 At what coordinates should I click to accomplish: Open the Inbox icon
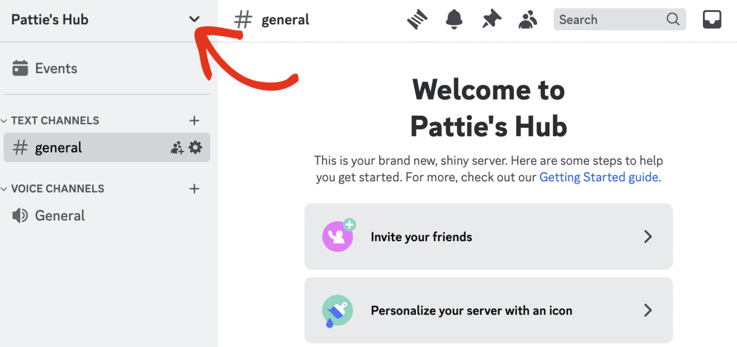click(712, 19)
